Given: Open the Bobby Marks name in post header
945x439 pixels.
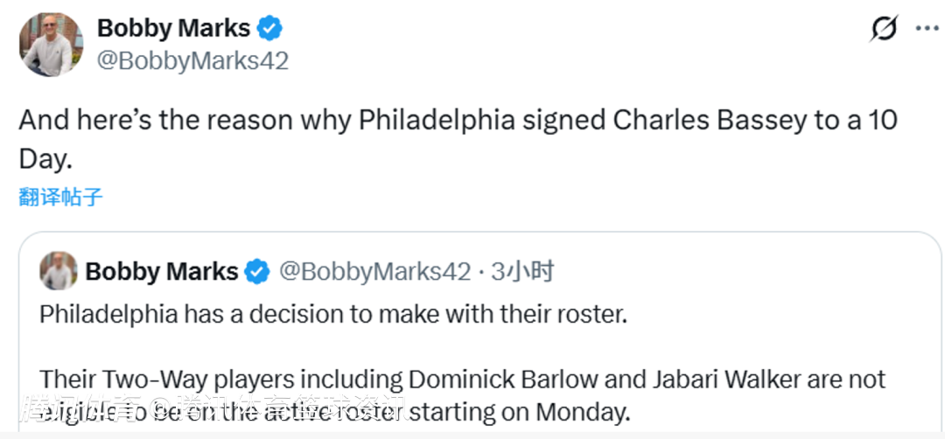Looking at the screenshot, I should click(x=173, y=28).
